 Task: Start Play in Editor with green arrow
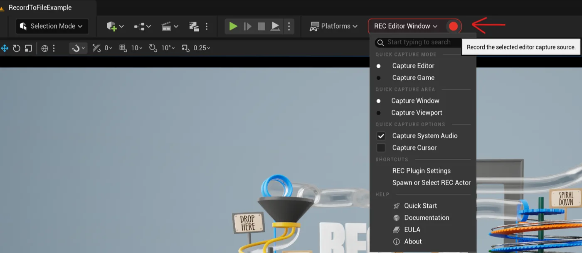(233, 26)
